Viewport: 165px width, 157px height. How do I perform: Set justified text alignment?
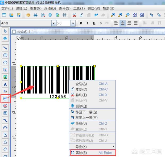[136, 23]
